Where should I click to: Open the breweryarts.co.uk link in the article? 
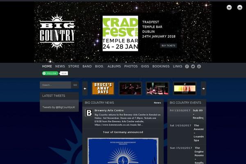(119, 125)
